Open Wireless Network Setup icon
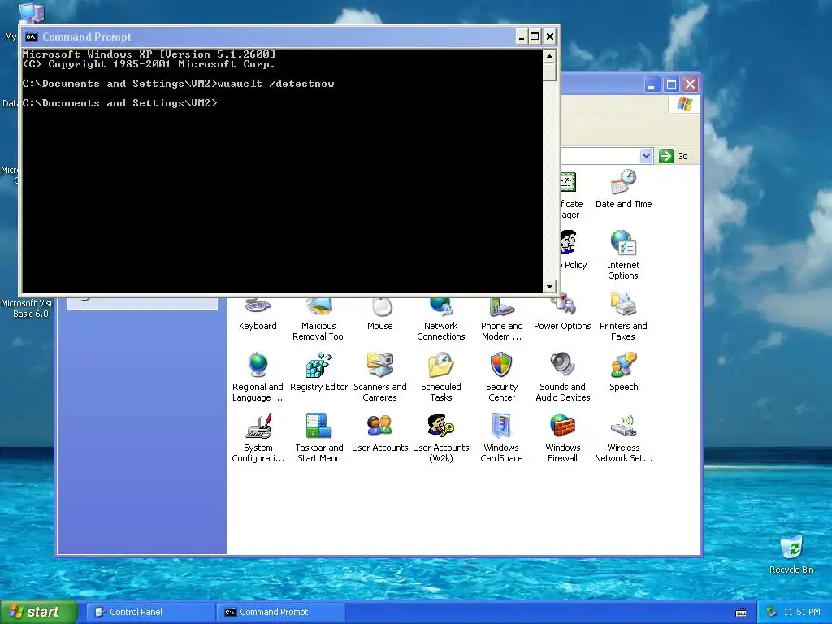Image resolution: width=832 pixels, height=624 pixels. 623,438
